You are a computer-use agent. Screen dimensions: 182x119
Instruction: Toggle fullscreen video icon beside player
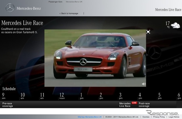click(148, 32)
